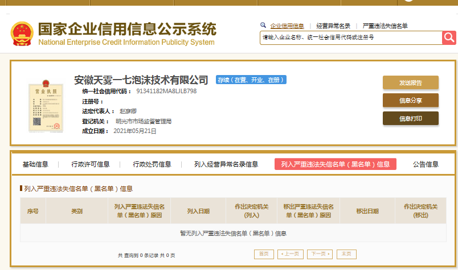Click the establishment date 2021年05月21日
458x270 pixels.
(x=134, y=131)
